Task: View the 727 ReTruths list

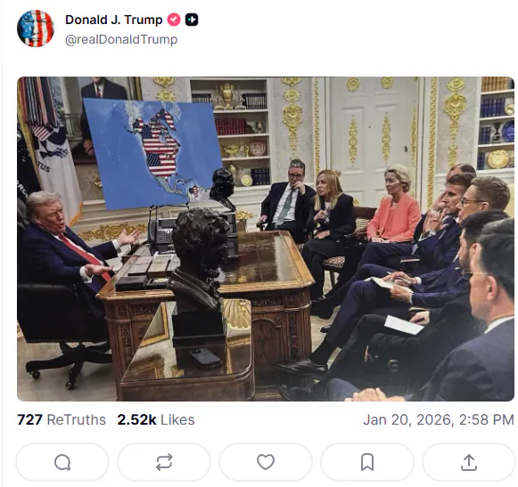Action: coord(62,419)
